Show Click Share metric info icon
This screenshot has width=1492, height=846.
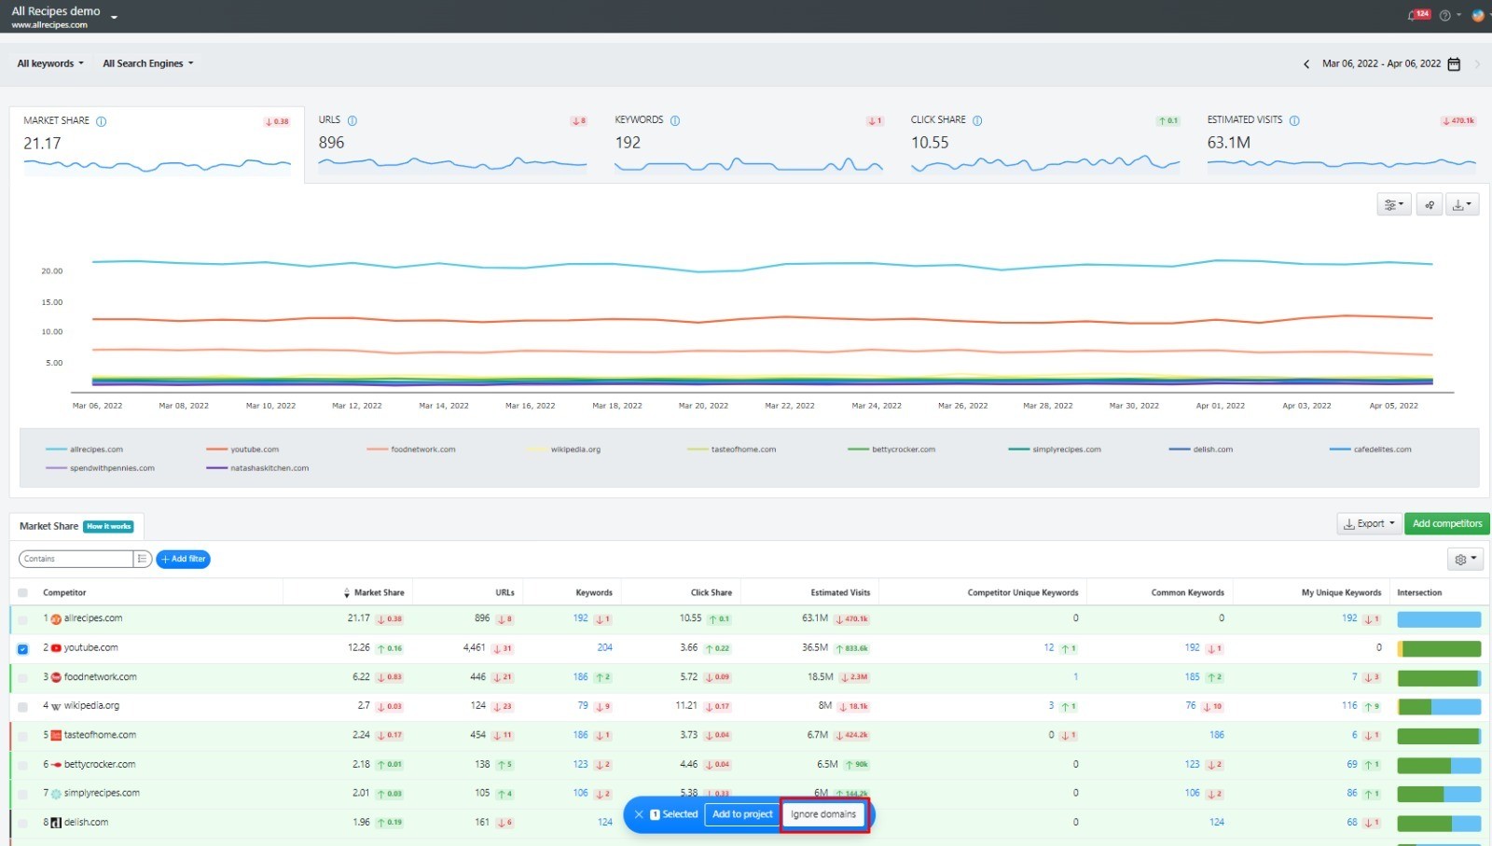click(x=977, y=120)
